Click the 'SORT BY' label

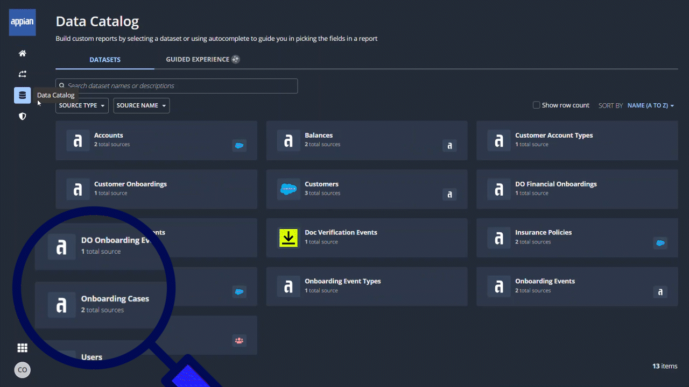[610, 106]
